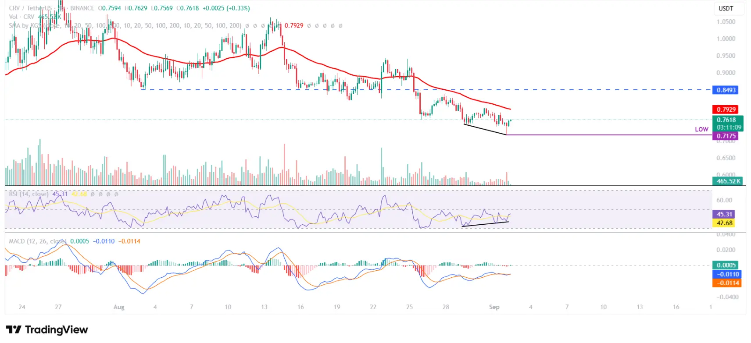Click the 465.52 K volume label
The image size is (751, 343).
point(728,181)
